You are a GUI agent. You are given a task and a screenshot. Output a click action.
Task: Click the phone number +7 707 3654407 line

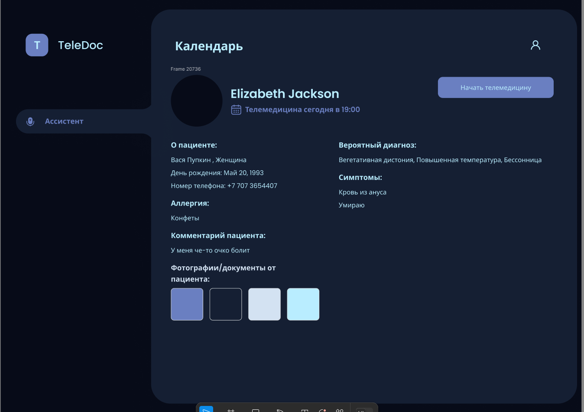224,186
